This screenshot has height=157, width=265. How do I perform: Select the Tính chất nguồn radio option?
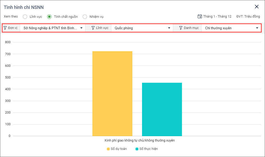[x=49, y=17]
